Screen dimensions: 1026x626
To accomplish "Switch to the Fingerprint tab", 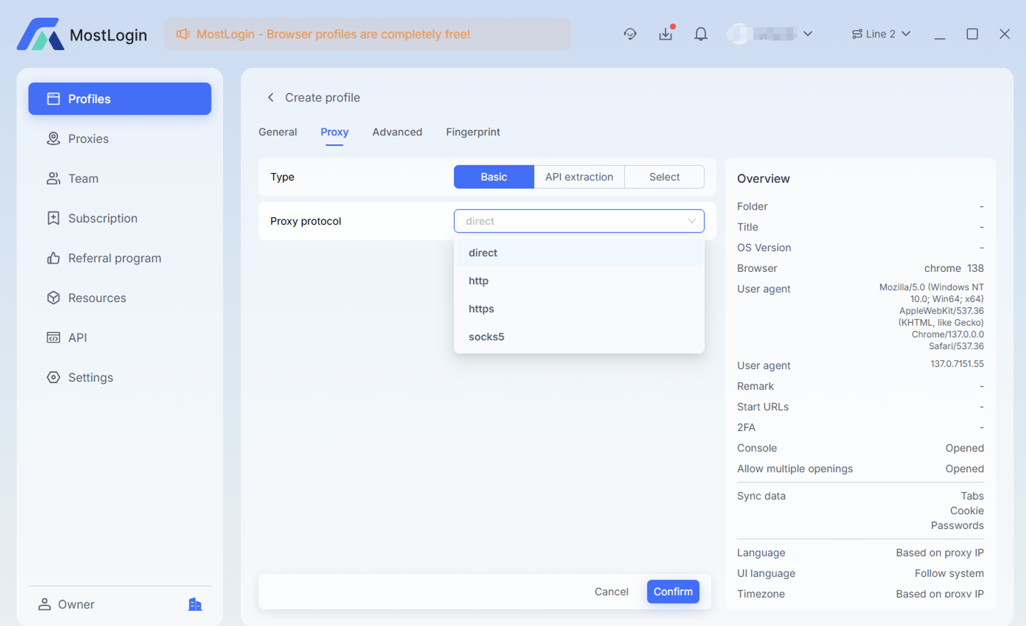I will click(472, 132).
